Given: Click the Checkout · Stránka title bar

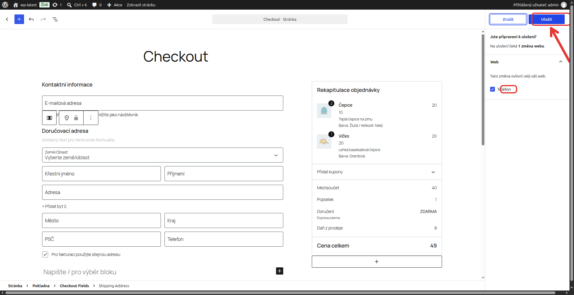Looking at the screenshot, I should 280,19.
